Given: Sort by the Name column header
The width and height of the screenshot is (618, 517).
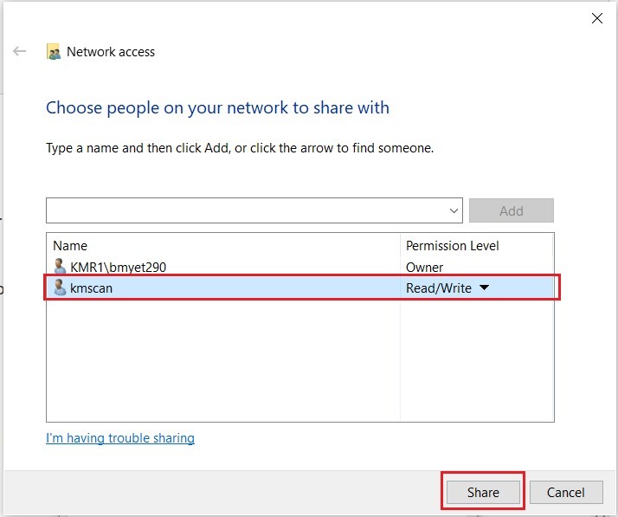Looking at the screenshot, I should (x=70, y=246).
